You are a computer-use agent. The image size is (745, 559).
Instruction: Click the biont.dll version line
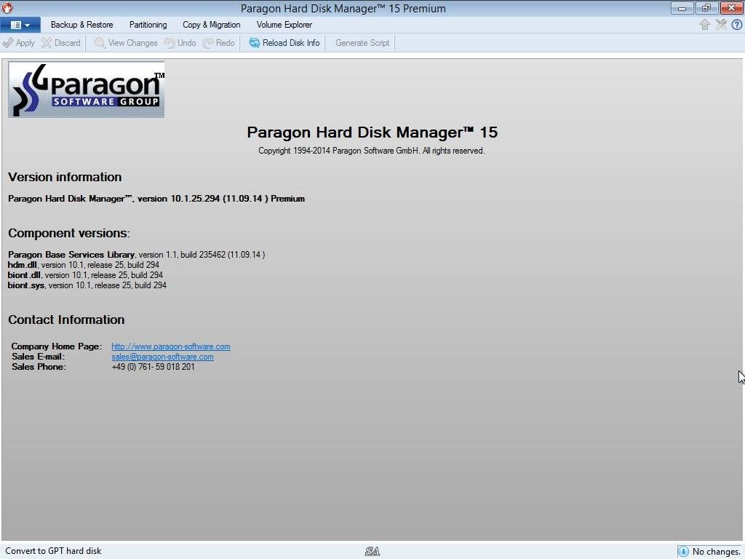tap(86, 274)
